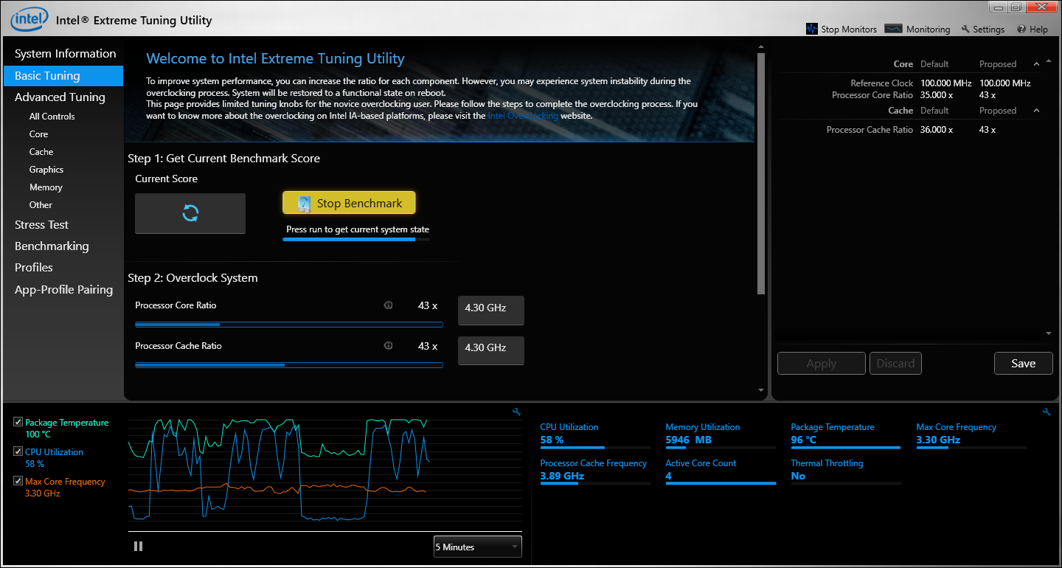
Task: Open the Core tuning page
Action: pos(38,134)
